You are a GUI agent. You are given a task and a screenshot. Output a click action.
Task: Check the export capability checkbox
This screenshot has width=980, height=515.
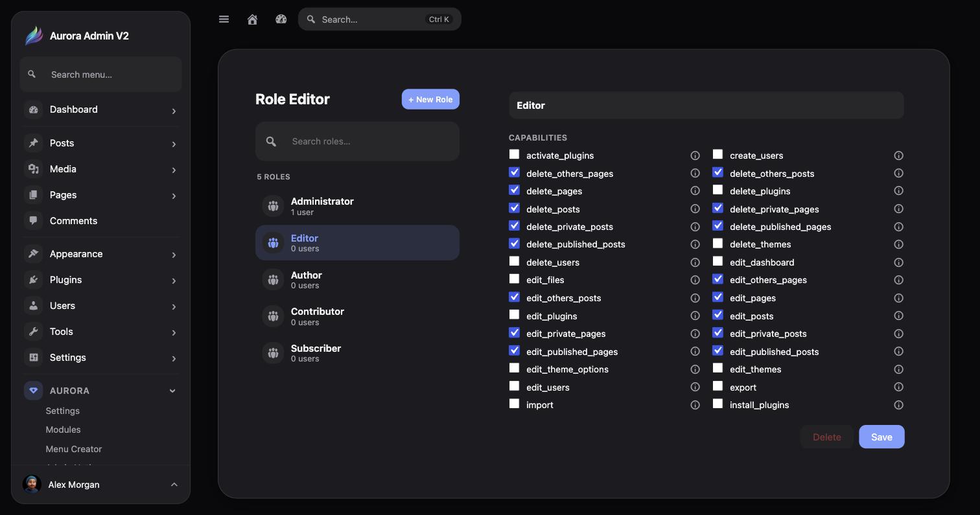(x=717, y=386)
